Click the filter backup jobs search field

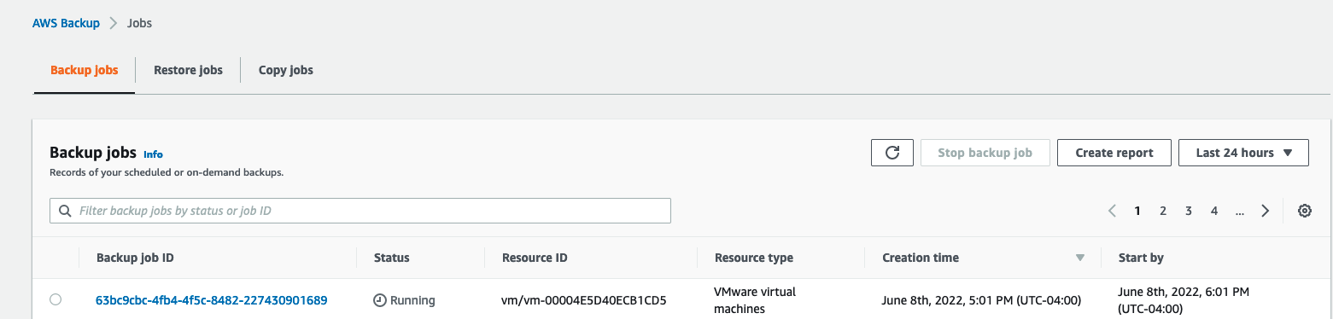coord(360,211)
